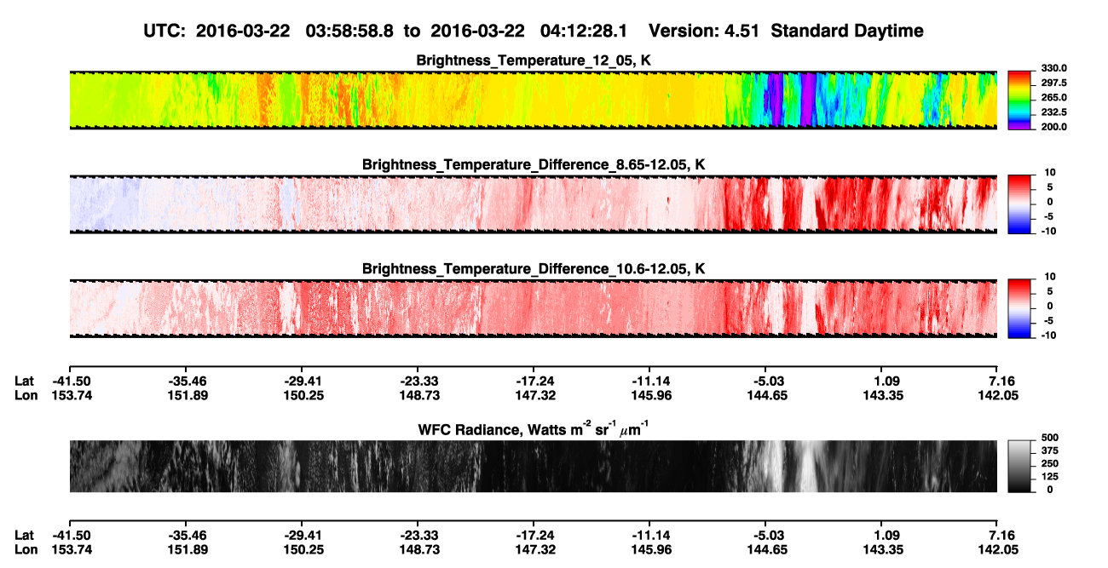Click the 'Lon' label under the WFC Radiance plot
Viewport: 1108px width, 568px height.
click(x=26, y=550)
